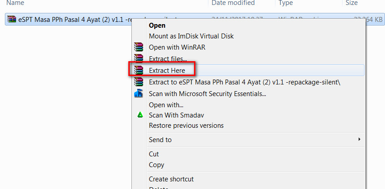Click the WinRAR icon beside Open with WinRAR

139,47
